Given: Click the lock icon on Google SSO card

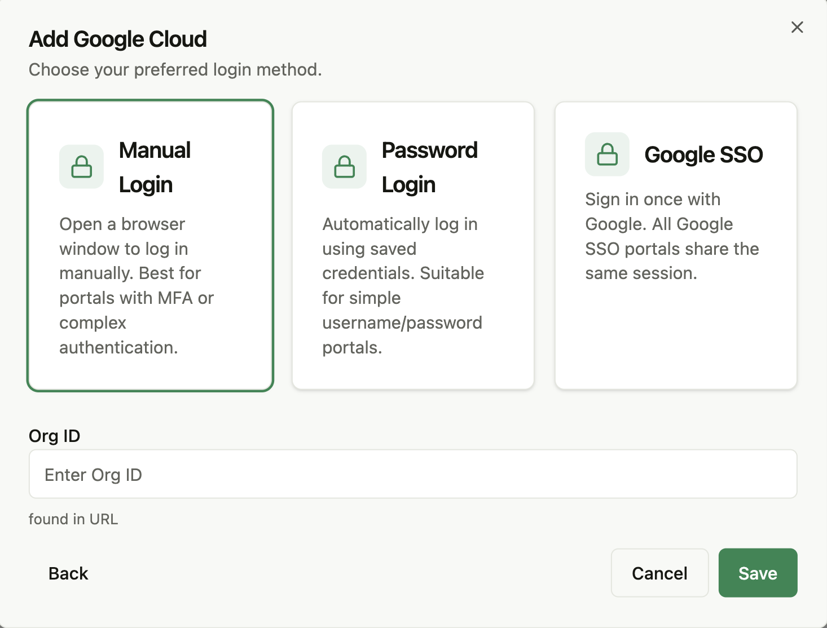Looking at the screenshot, I should [x=607, y=154].
